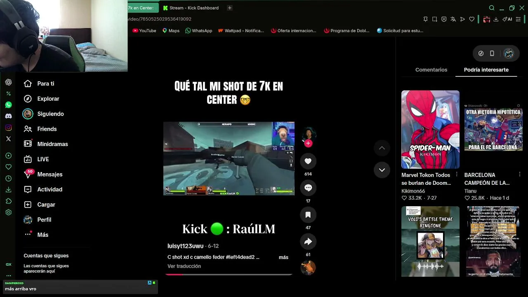528x297 pixels.
Task: Open the spinning sound disc of the video
Action: point(308,268)
